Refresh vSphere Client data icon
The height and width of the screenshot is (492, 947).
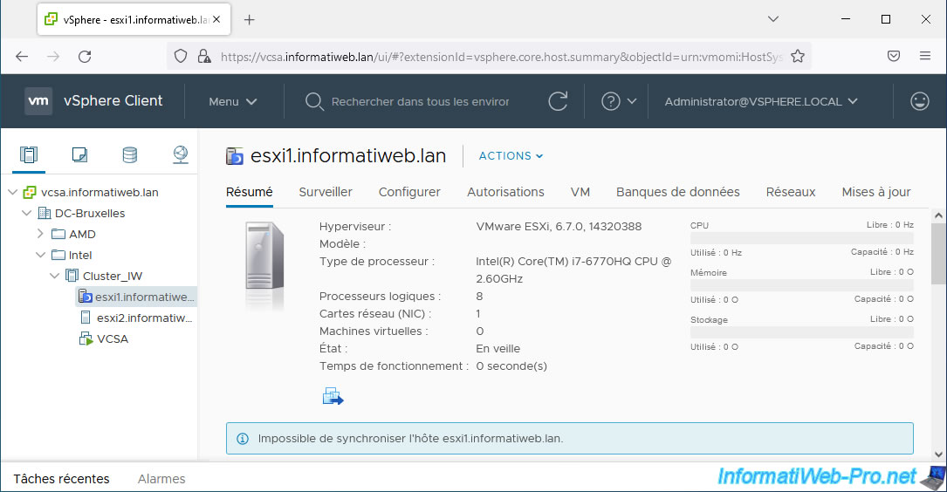pyautogui.click(x=558, y=101)
